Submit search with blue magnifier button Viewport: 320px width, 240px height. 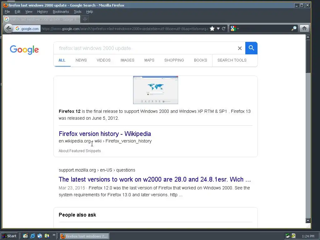click(251, 48)
